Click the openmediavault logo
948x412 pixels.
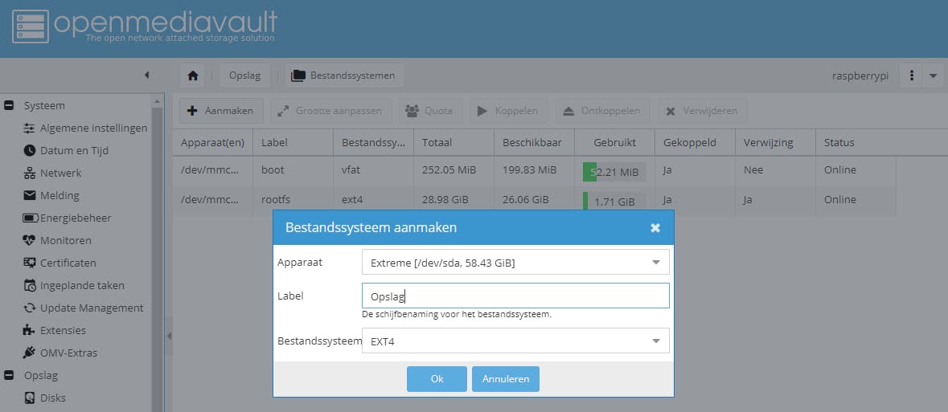145,26
